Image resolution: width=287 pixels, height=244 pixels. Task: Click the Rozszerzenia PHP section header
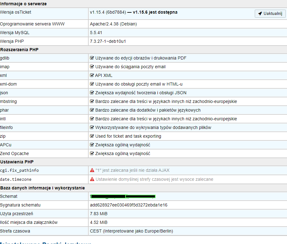(x=19, y=50)
